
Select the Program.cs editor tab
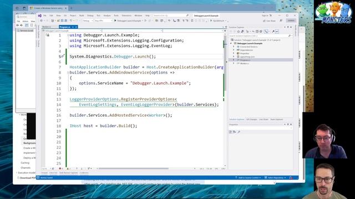point(65,27)
